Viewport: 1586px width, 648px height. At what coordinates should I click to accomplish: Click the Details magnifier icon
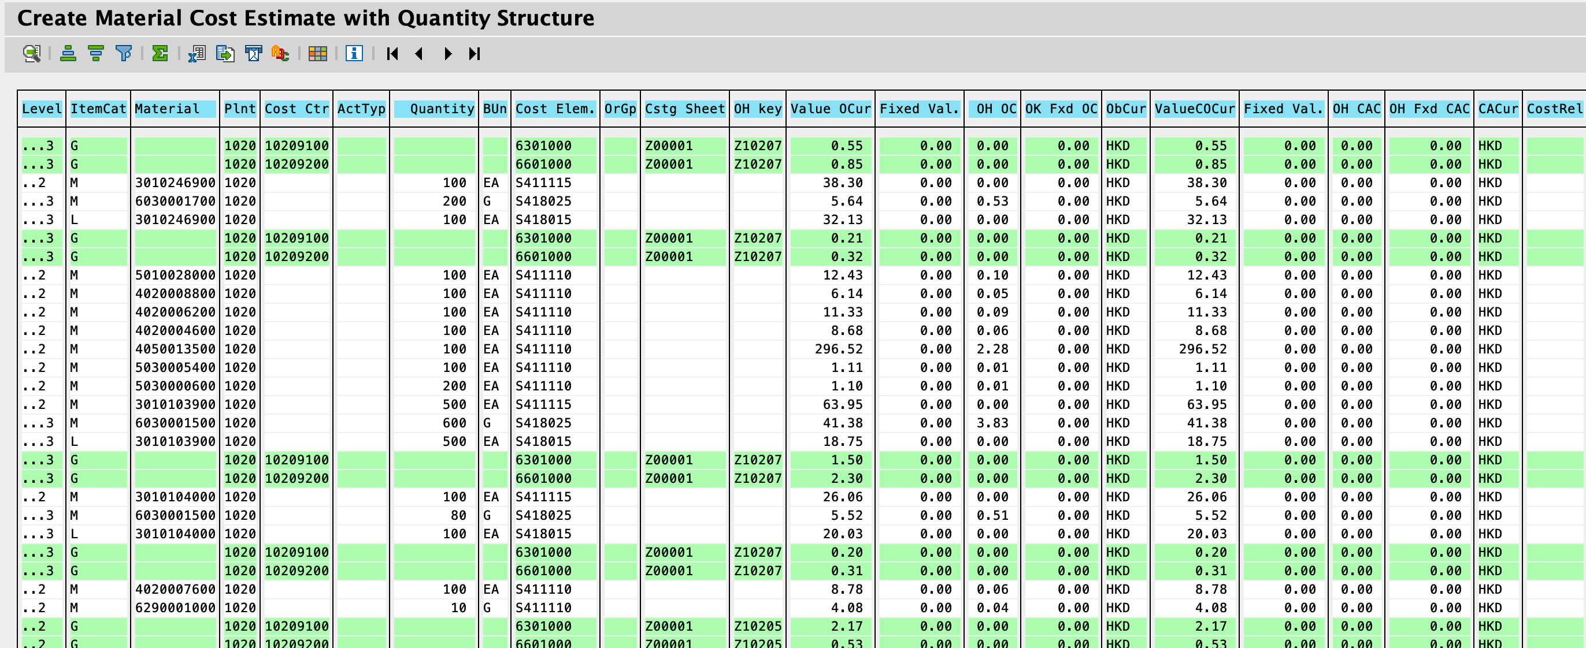pyautogui.click(x=31, y=54)
